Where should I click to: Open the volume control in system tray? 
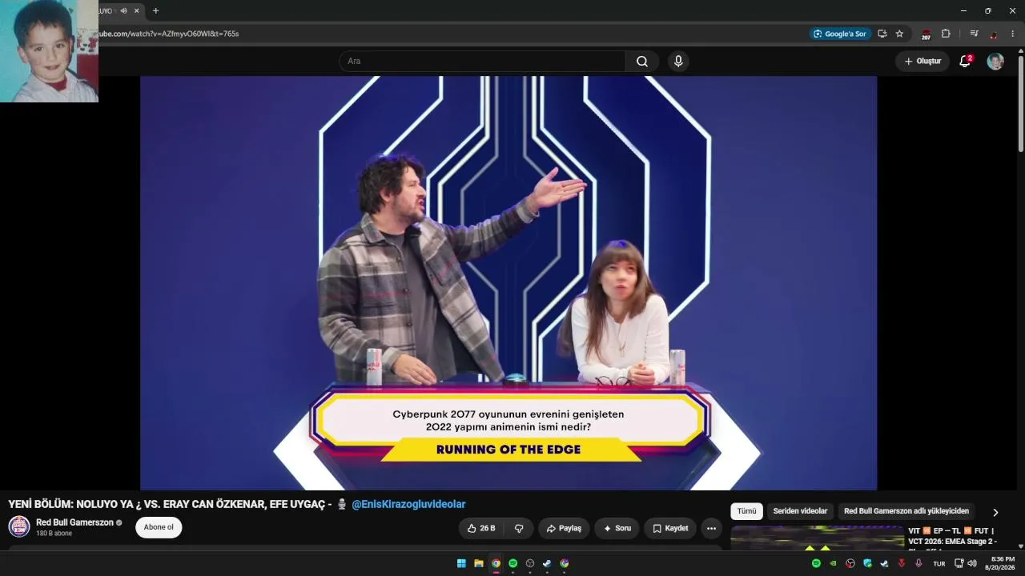click(x=972, y=563)
